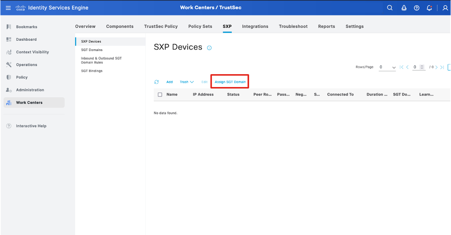Switch to the Overview tab
The height and width of the screenshot is (235, 451).
(x=85, y=26)
